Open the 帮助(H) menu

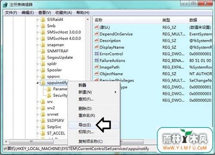[83, 12]
